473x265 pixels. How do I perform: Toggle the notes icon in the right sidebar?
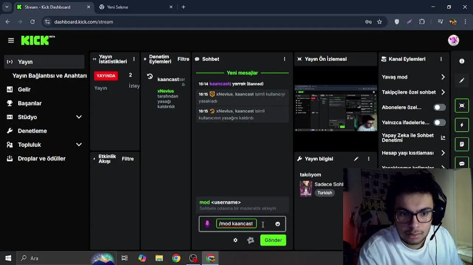(x=462, y=144)
